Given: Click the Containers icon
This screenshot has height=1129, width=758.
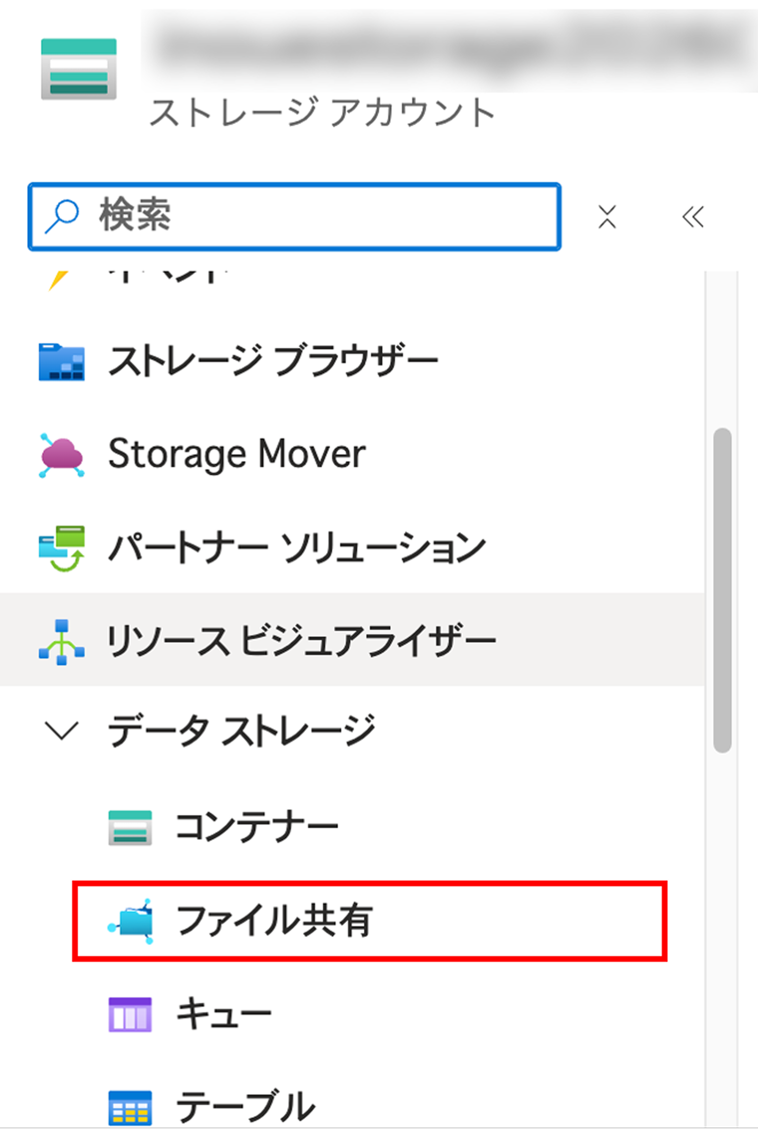Looking at the screenshot, I should coord(129,827).
